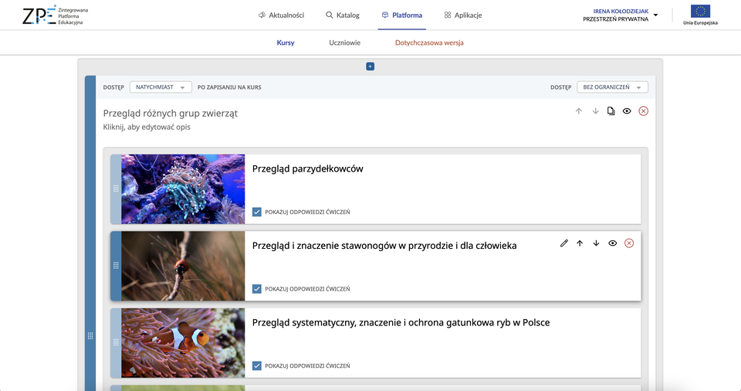Open the Dotychczasowa wersja link

pyautogui.click(x=429, y=43)
